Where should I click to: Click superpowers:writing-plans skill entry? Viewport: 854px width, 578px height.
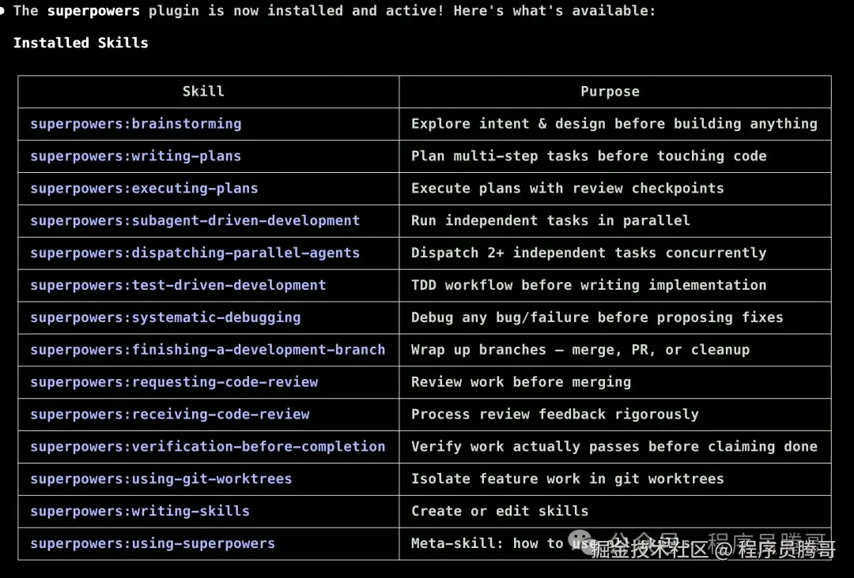coord(135,156)
